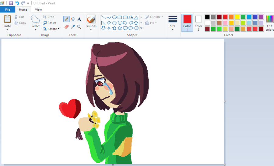This screenshot has height=166, width=274.
Task: Click the right-edge canvas resize handle
Action: tap(225, 102)
